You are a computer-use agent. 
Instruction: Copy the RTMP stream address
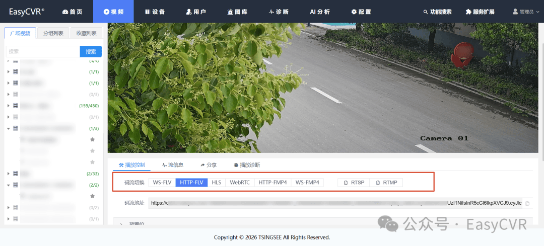click(386, 183)
